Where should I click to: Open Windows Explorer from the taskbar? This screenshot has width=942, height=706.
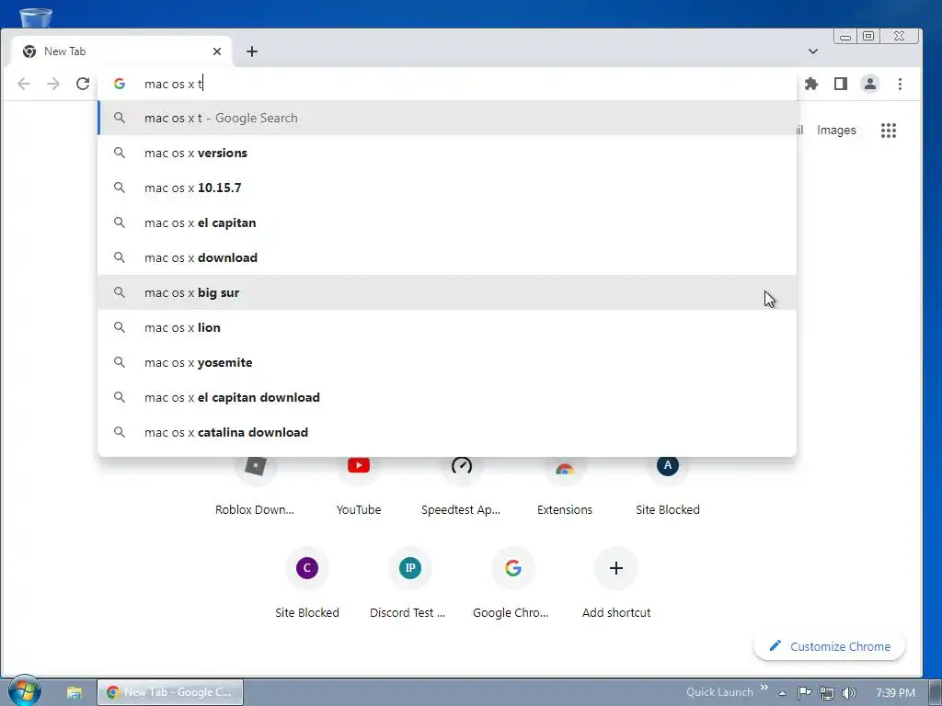click(x=74, y=692)
